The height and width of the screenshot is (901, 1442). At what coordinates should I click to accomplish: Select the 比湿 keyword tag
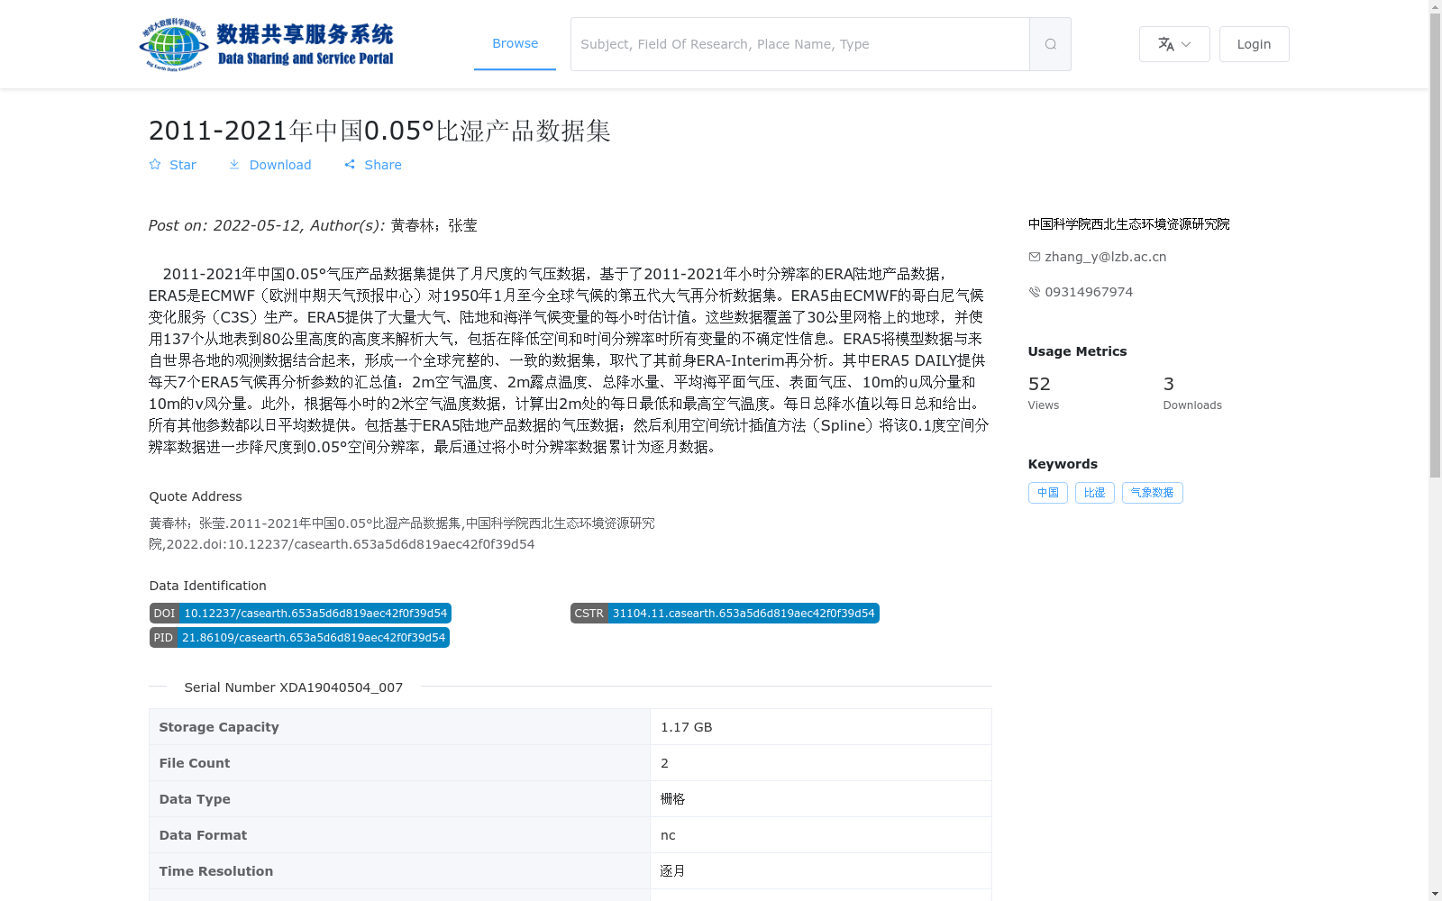(1094, 493)
